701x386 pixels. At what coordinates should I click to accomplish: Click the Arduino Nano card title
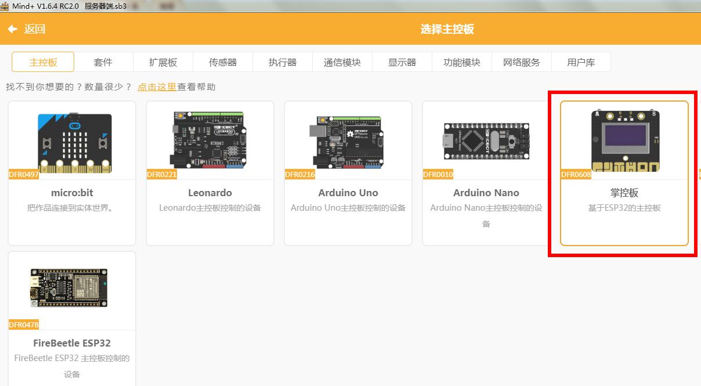tap(486, 193)
